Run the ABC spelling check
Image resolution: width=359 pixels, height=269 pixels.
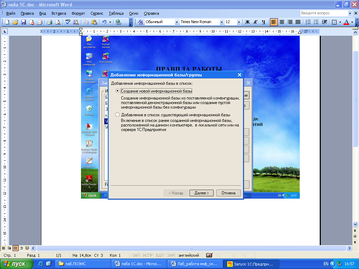pyautogui.click(x=68, y=22)
